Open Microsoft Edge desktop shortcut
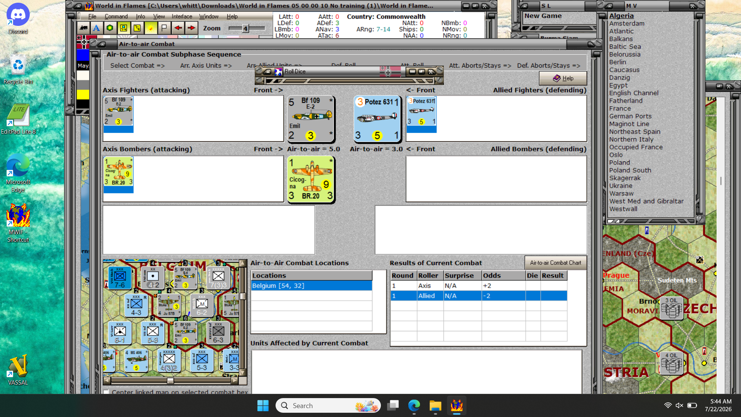 point(18,173)
